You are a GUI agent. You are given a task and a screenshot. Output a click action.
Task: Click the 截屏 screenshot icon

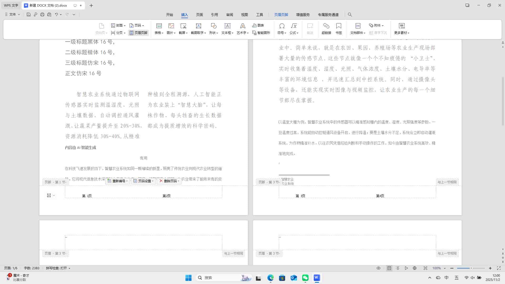[183, 26]
